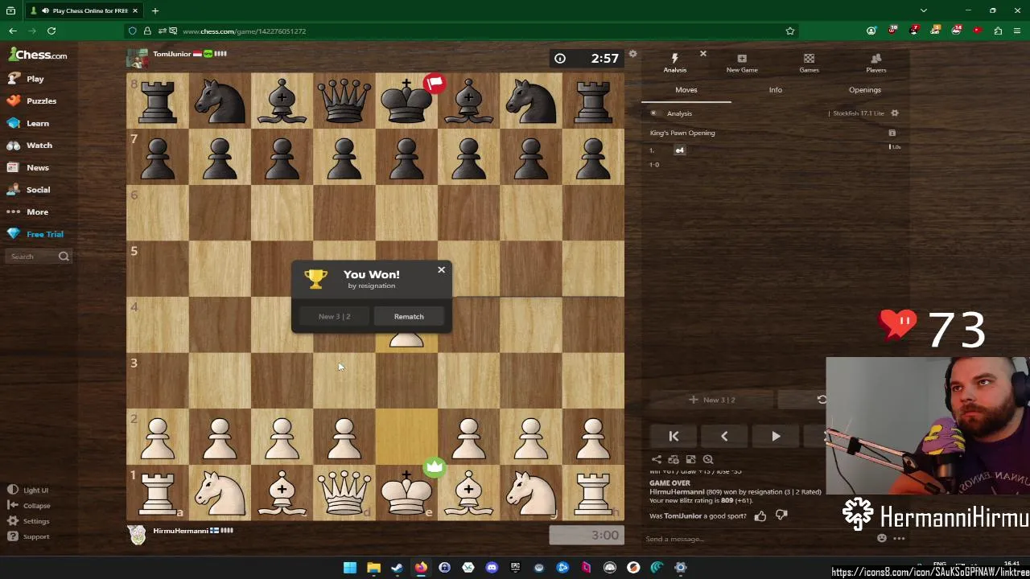Switch to the Info tab
This screenshot has width=1030, height=579.
coord(775,90)
